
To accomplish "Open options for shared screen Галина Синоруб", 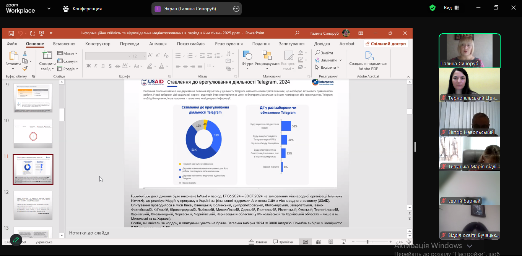I will 236,8.
